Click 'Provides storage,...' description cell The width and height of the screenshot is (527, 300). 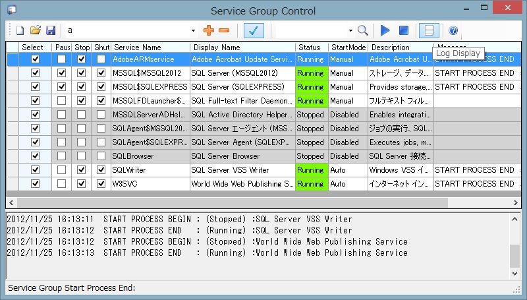click(401, 87)
